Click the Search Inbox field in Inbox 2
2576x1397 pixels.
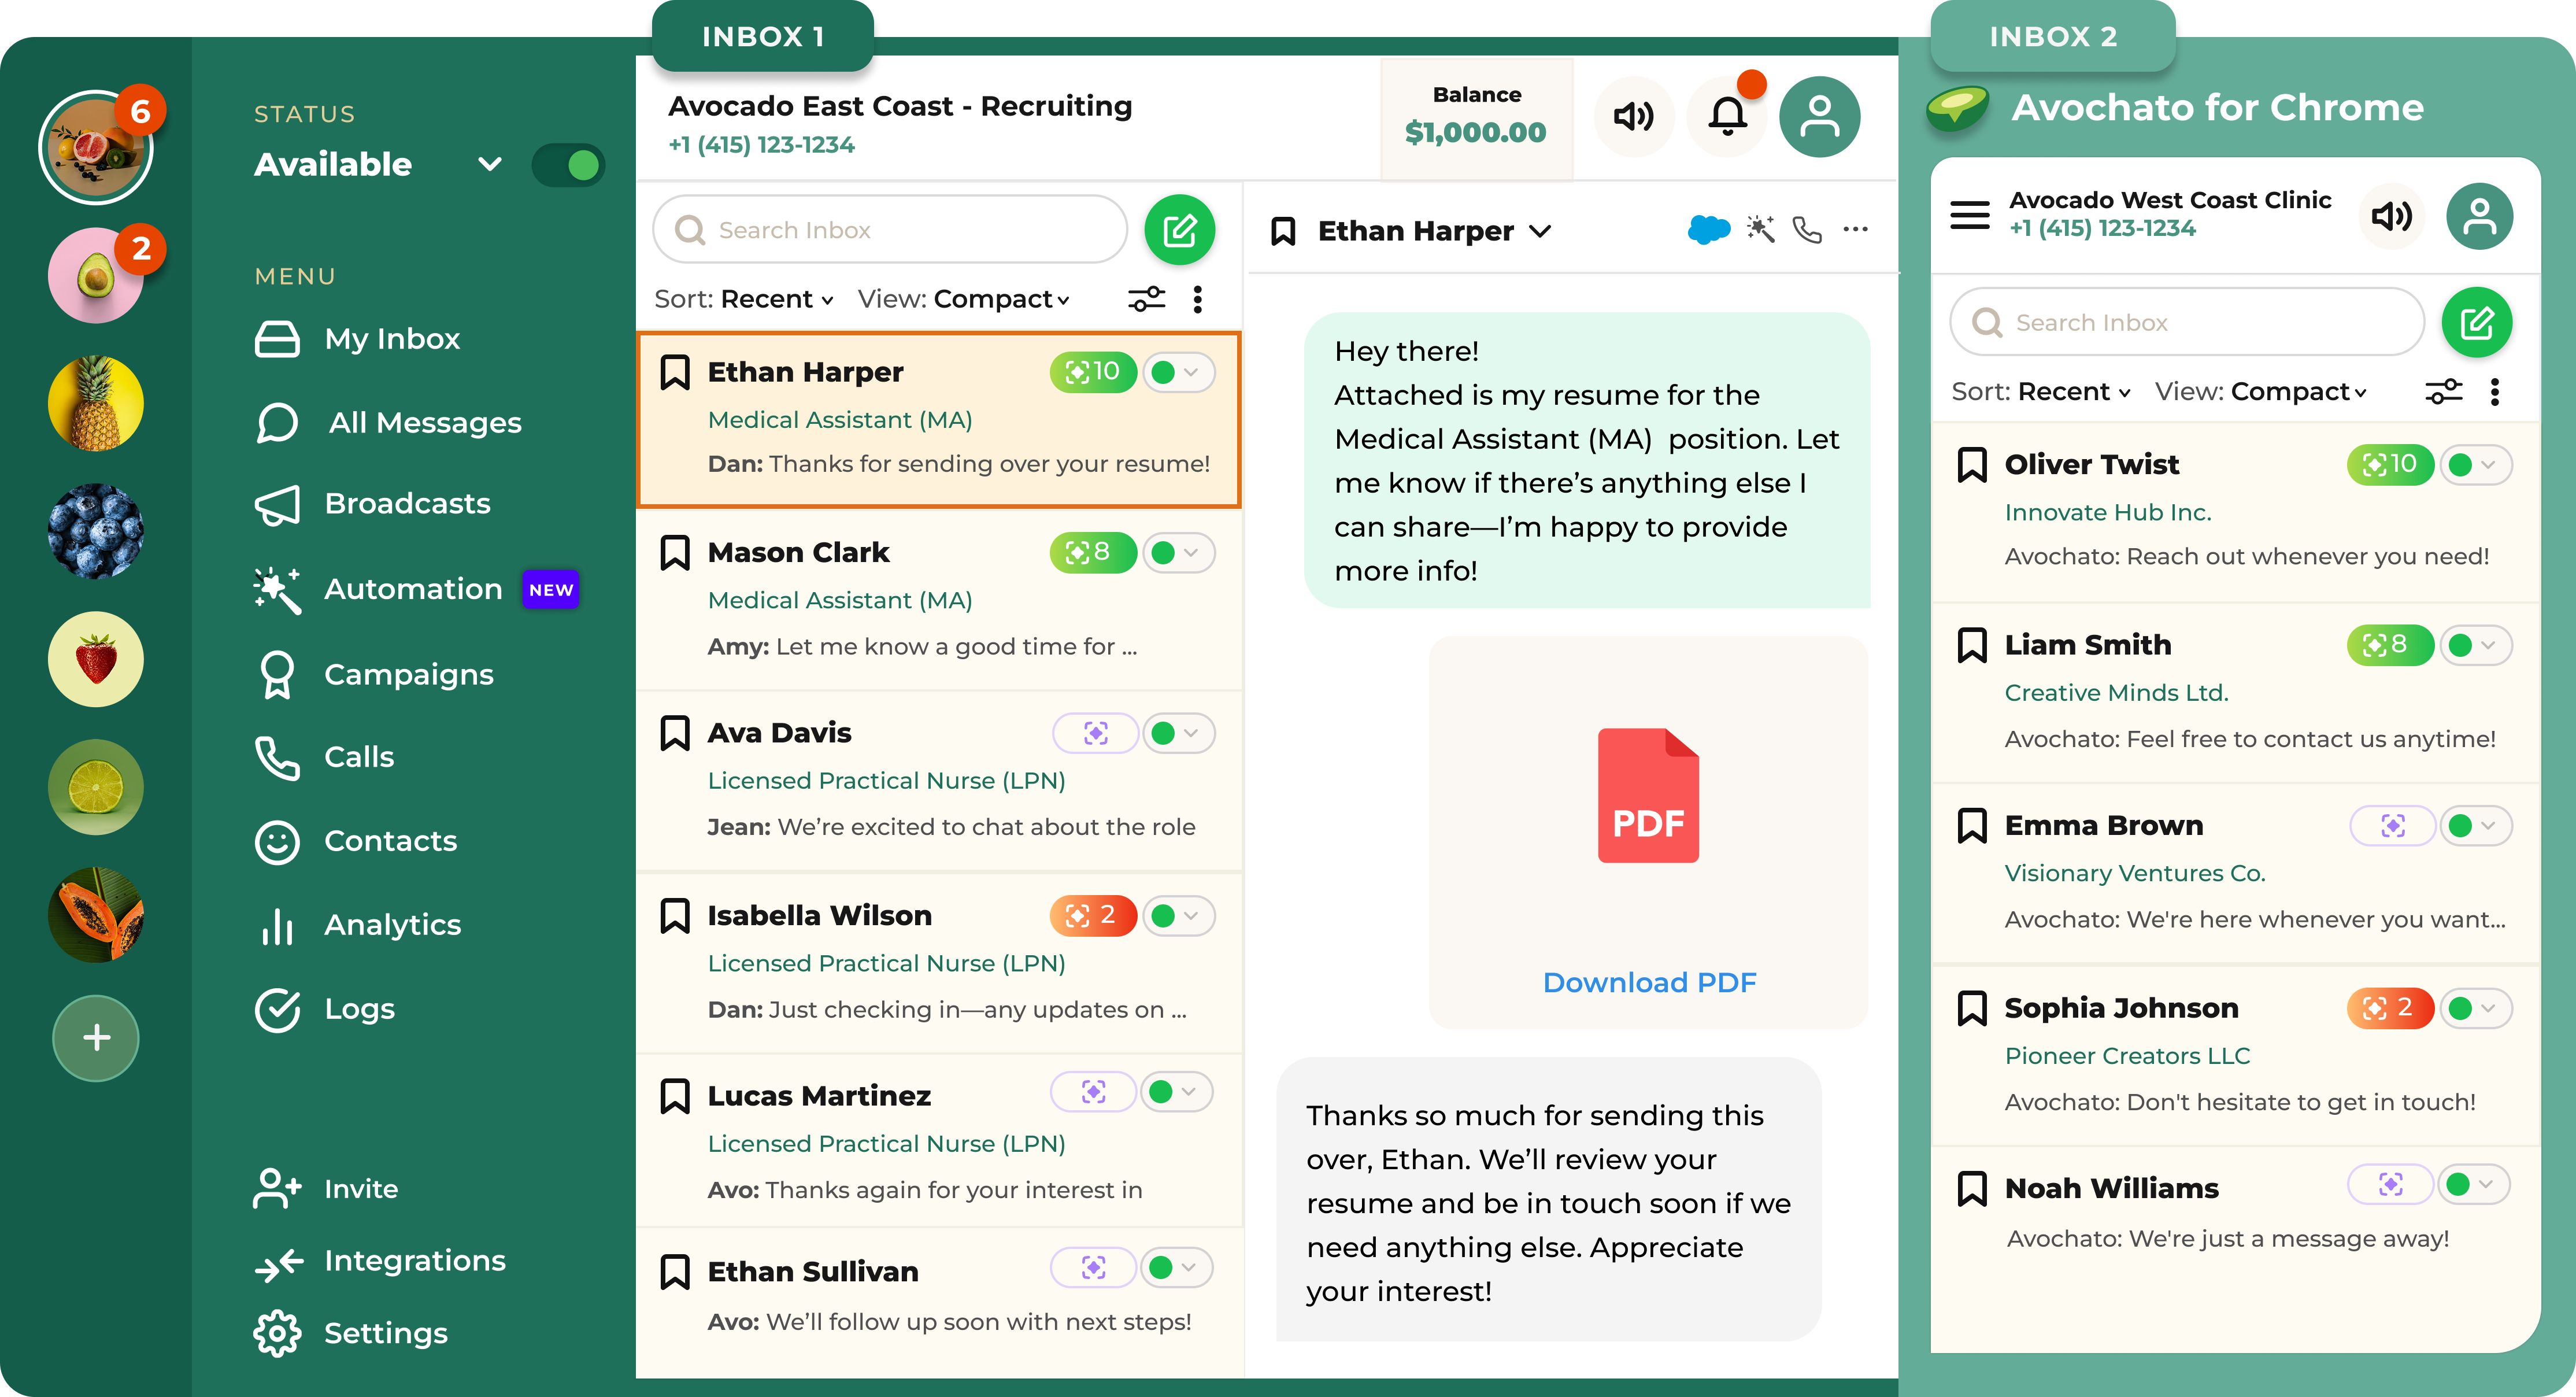click(x=2186, y=323)
